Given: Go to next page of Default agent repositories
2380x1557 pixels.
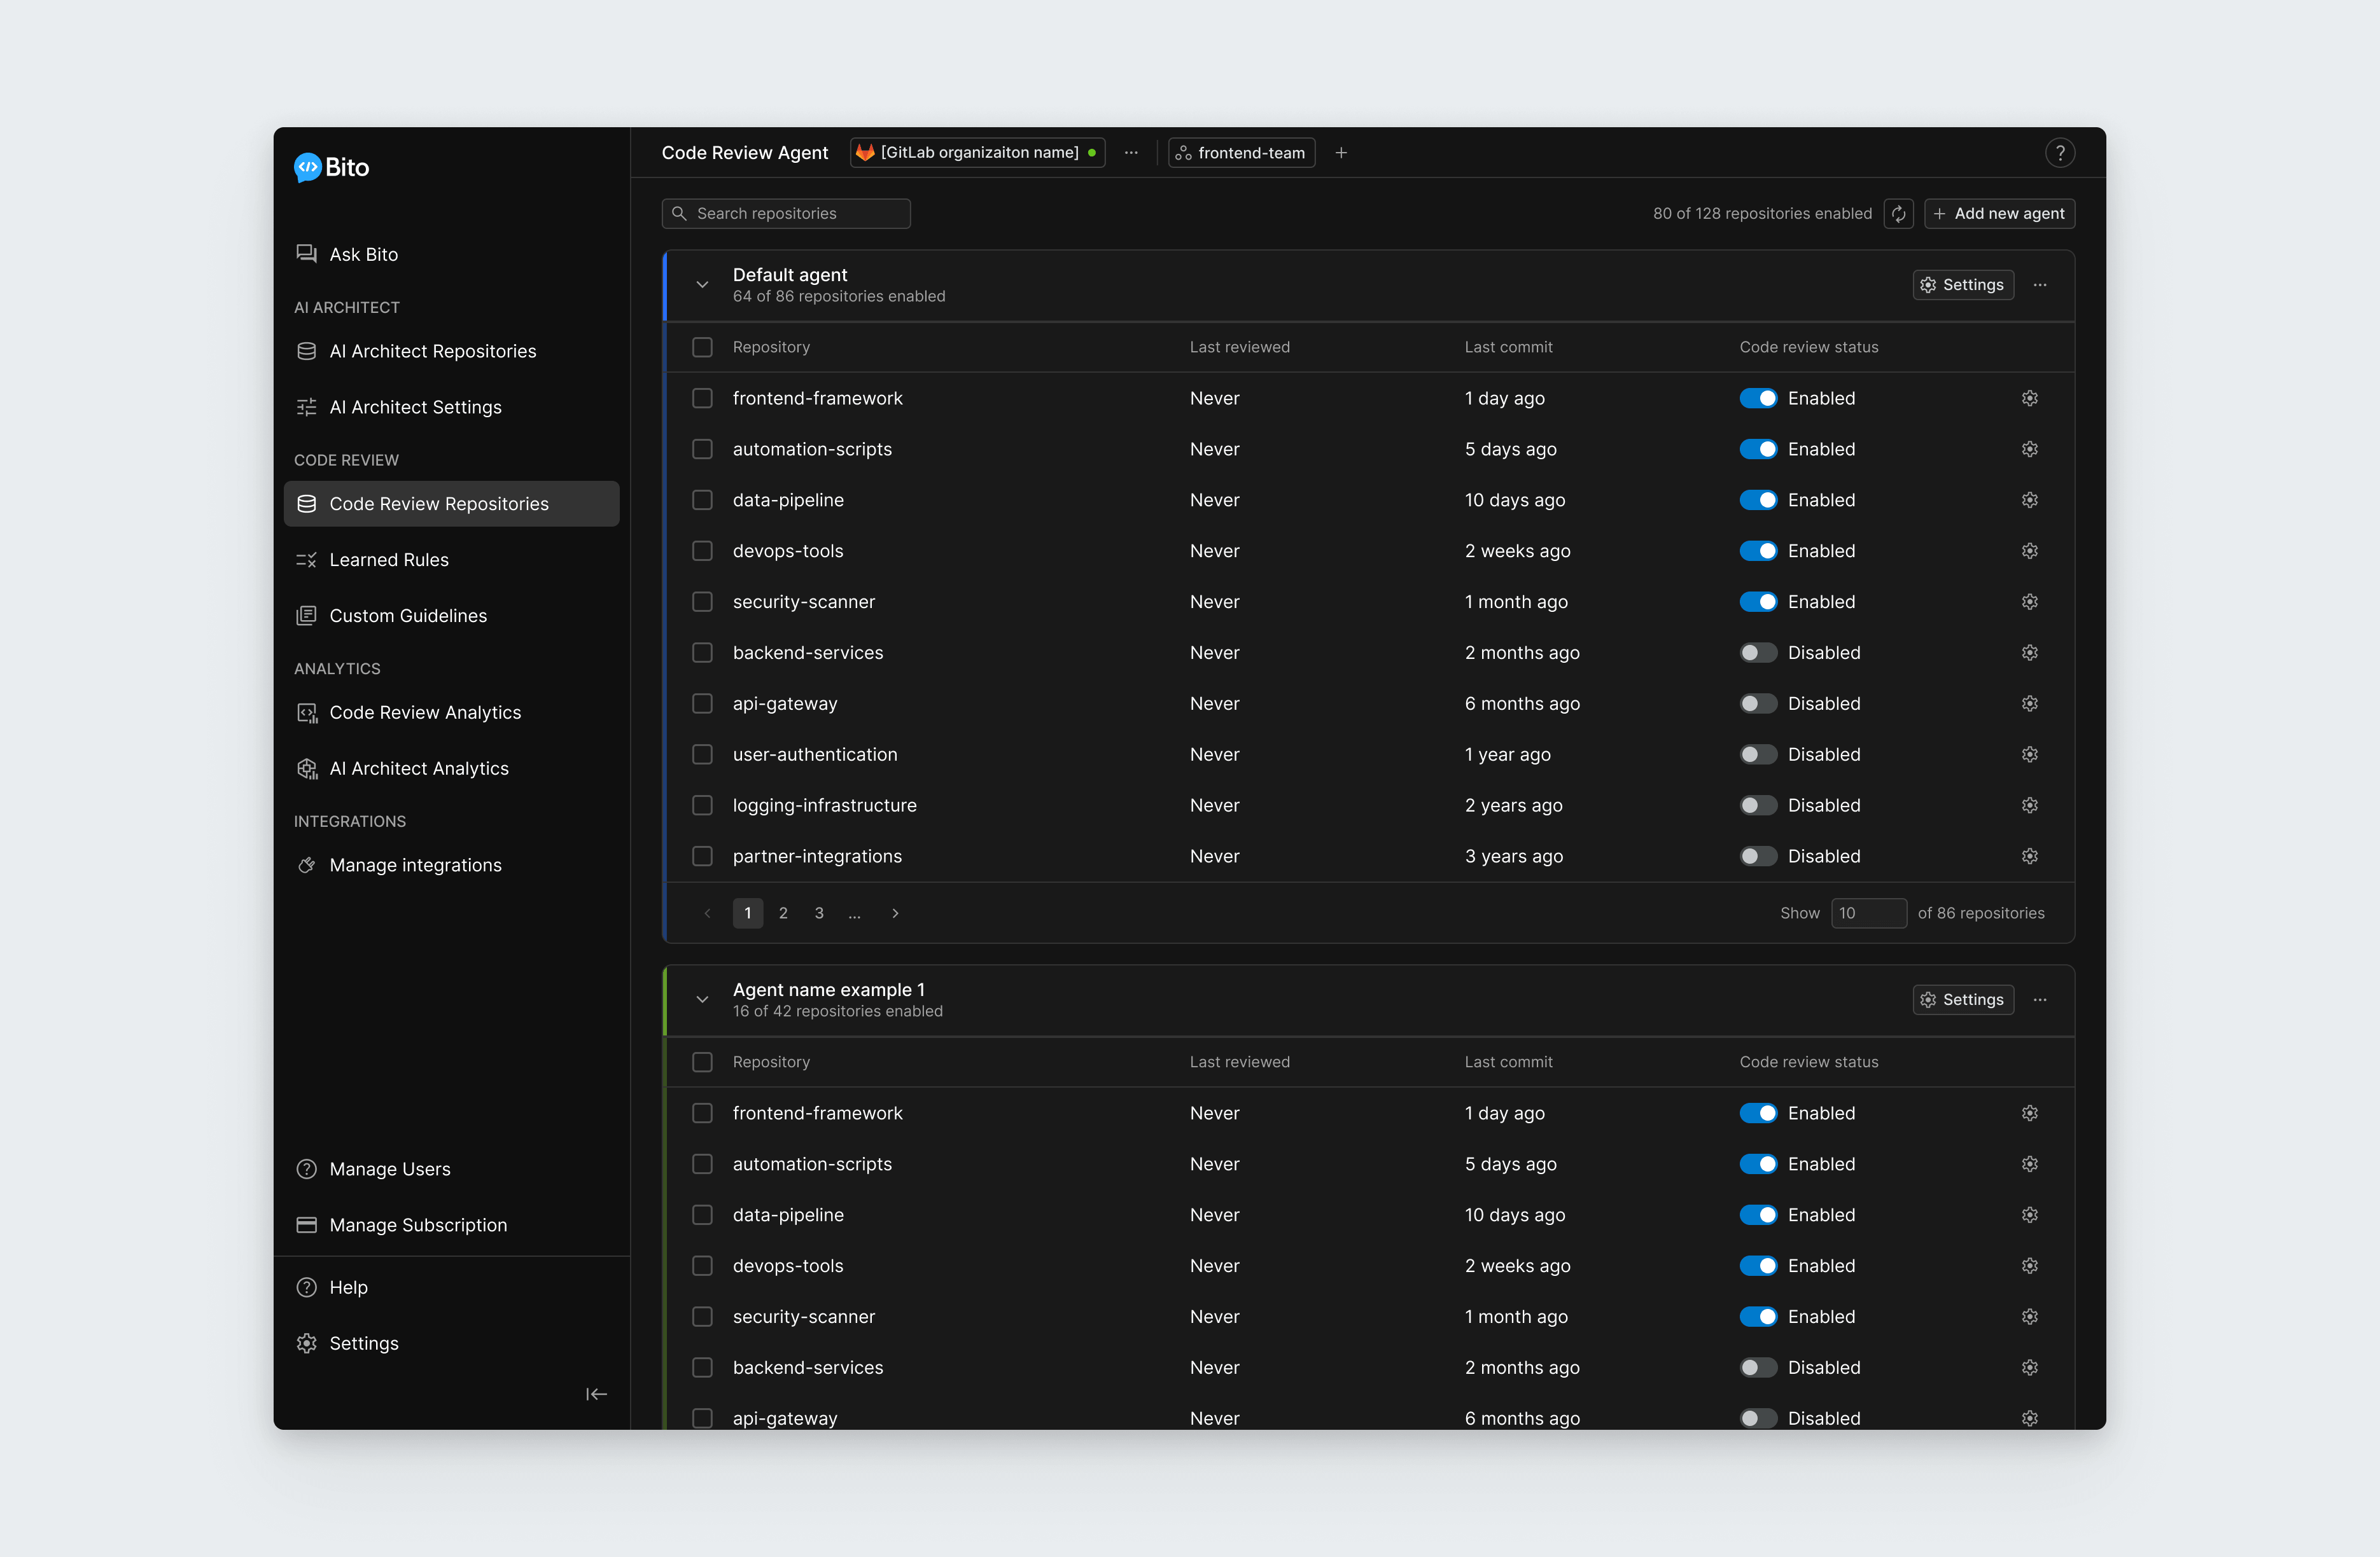Looking at the screenshot, I should point(895,913).
